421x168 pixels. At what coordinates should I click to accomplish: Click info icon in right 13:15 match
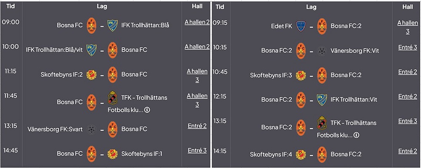(x=356, y=135)
